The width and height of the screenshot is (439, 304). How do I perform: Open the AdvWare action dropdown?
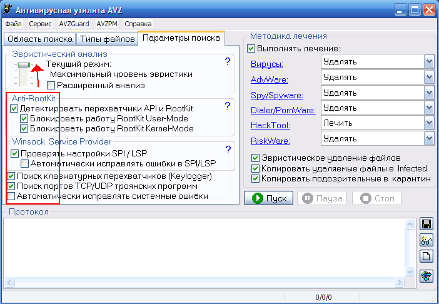pos(429,77)
